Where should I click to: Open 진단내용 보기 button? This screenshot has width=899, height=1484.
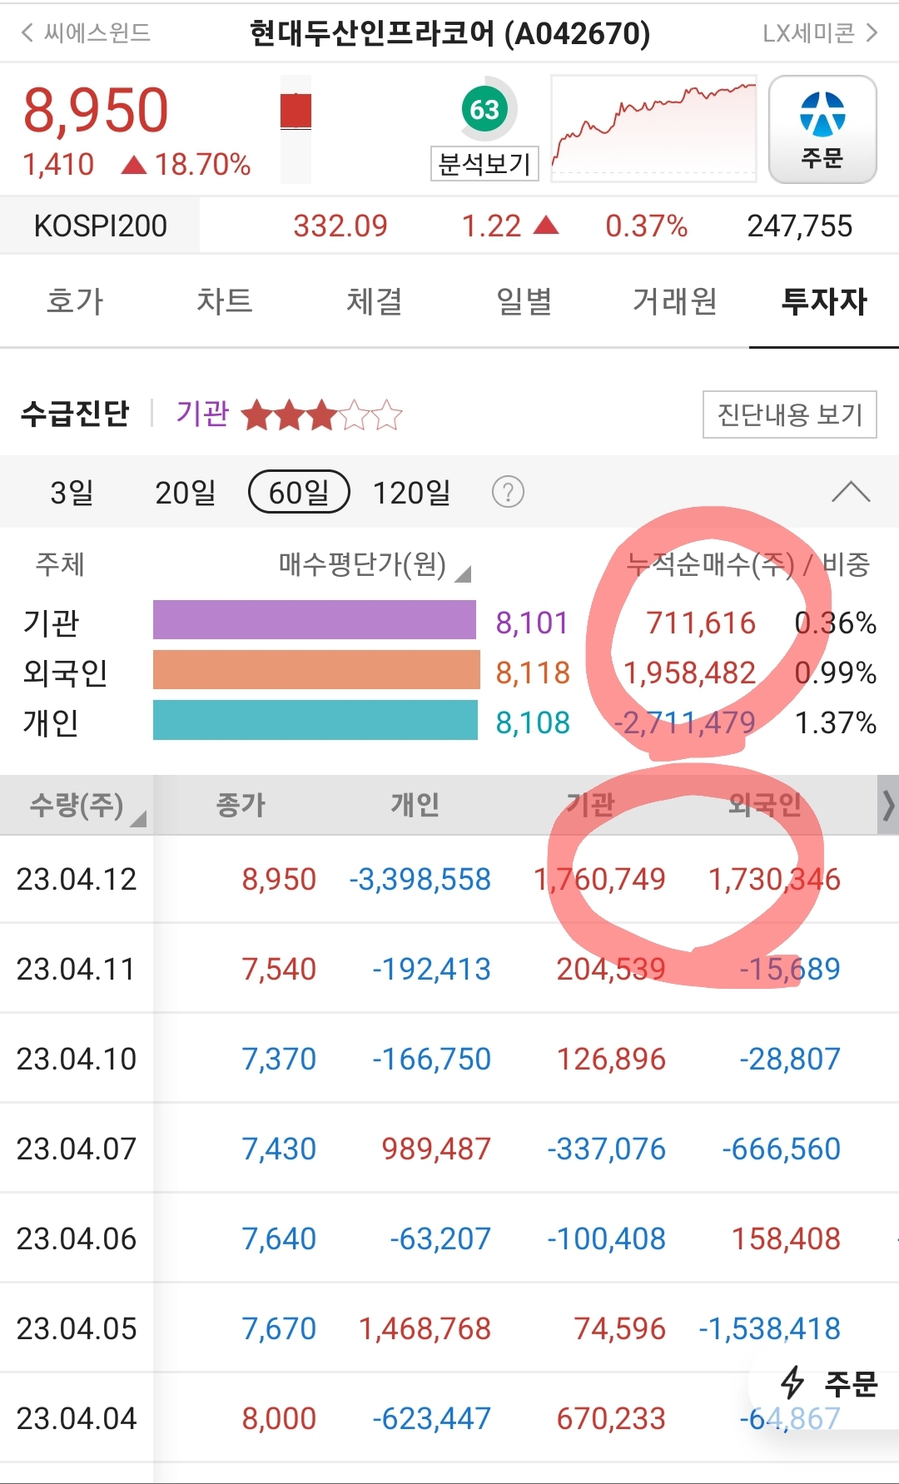click(x=790, y=414)
